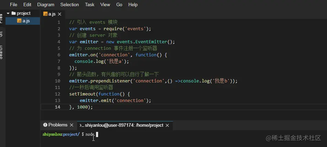Switch to the a.js editor tab
Image resolution: width=327 pixels, height=147 pixels.
[52, 14]
